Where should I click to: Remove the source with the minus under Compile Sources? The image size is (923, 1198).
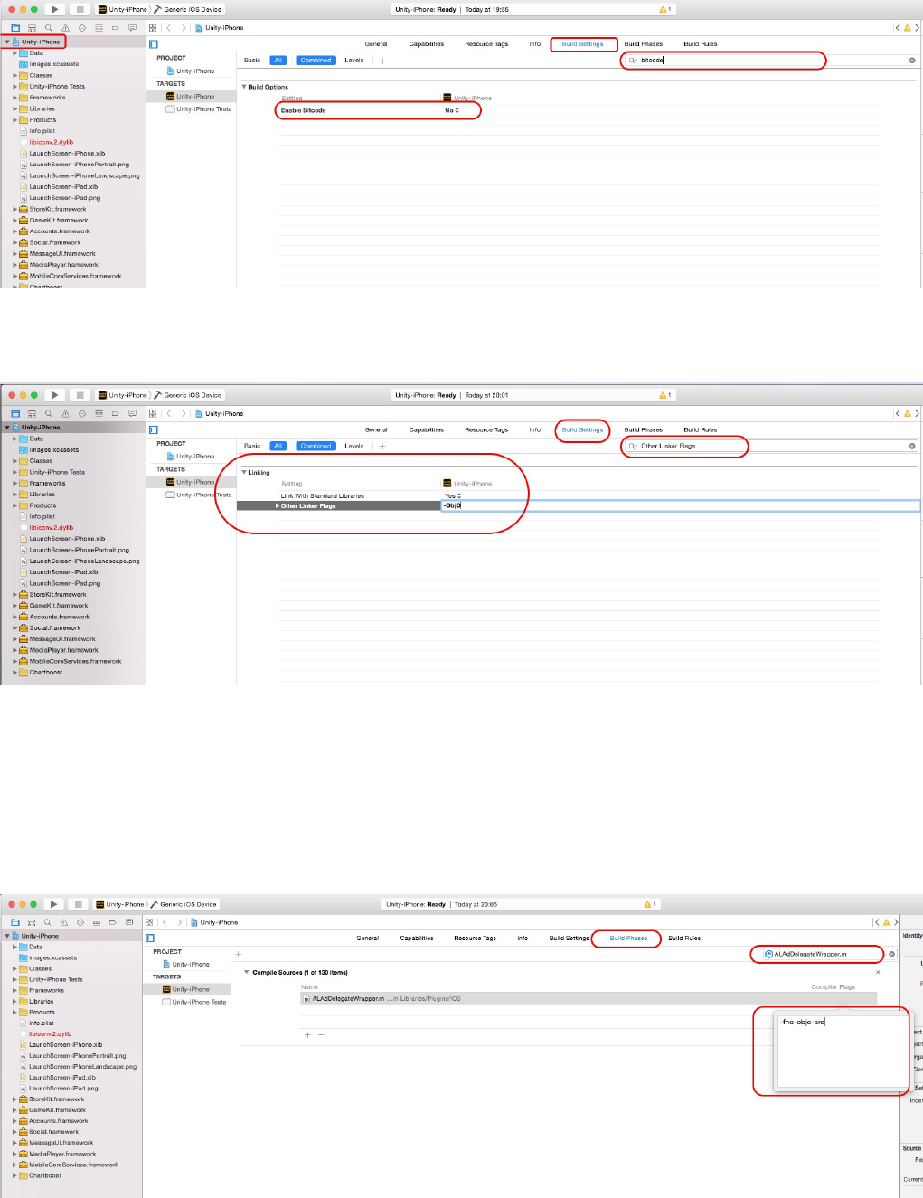click(321, 1034)
